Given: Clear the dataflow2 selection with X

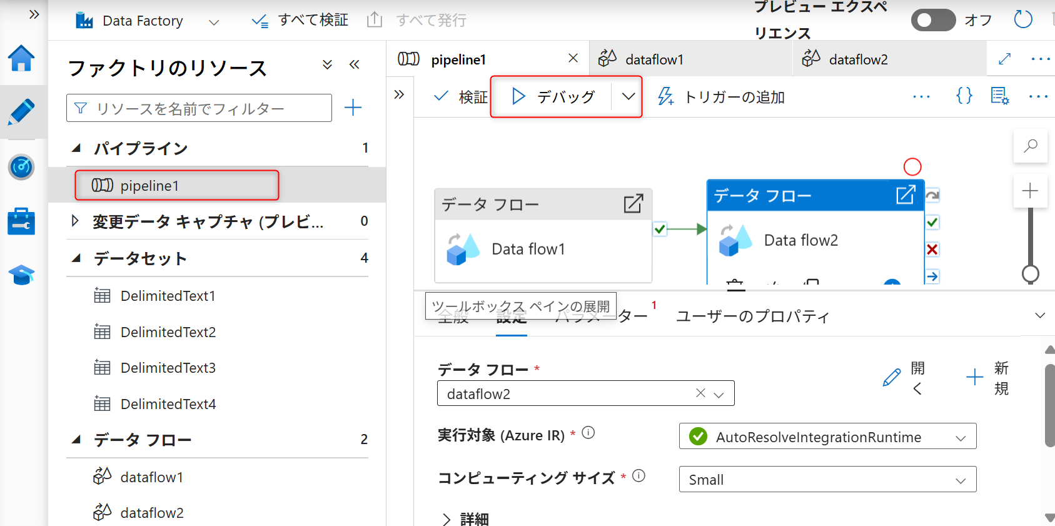Looking at the screenshot, I should tap(700, 393).
